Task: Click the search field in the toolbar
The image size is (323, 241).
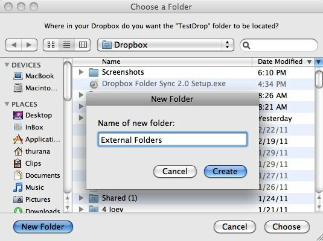Action: point(279,45)
